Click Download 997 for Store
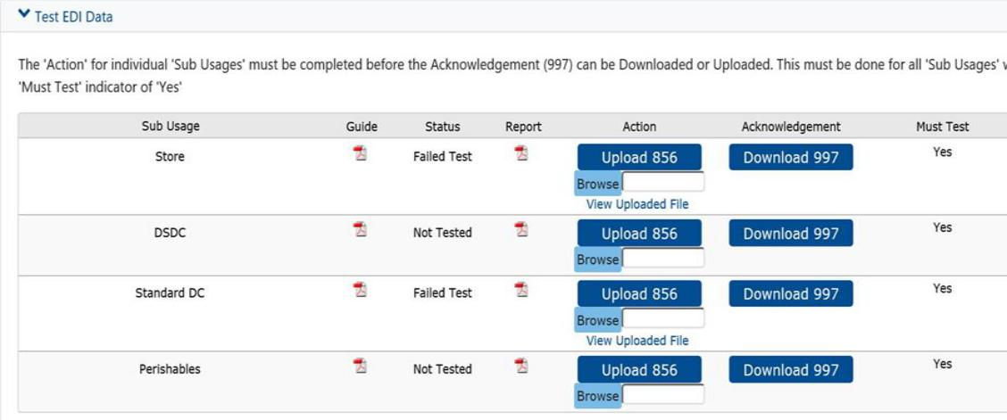The height and width of the screenshot is (420, 1007). [791, 157]
